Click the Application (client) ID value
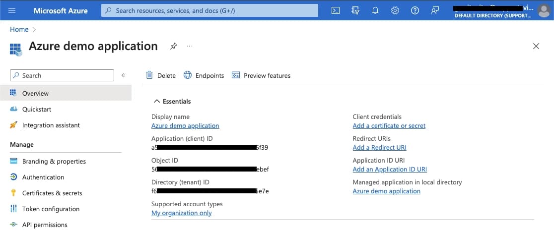The height and width of the screenshot is (232, 554). click(x=209, y=147)
